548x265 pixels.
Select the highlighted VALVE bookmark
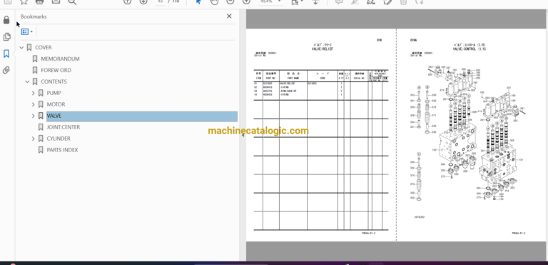tap(142, 116)
